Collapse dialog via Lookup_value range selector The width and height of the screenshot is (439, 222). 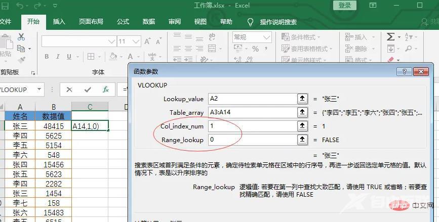tap(301, 99)
